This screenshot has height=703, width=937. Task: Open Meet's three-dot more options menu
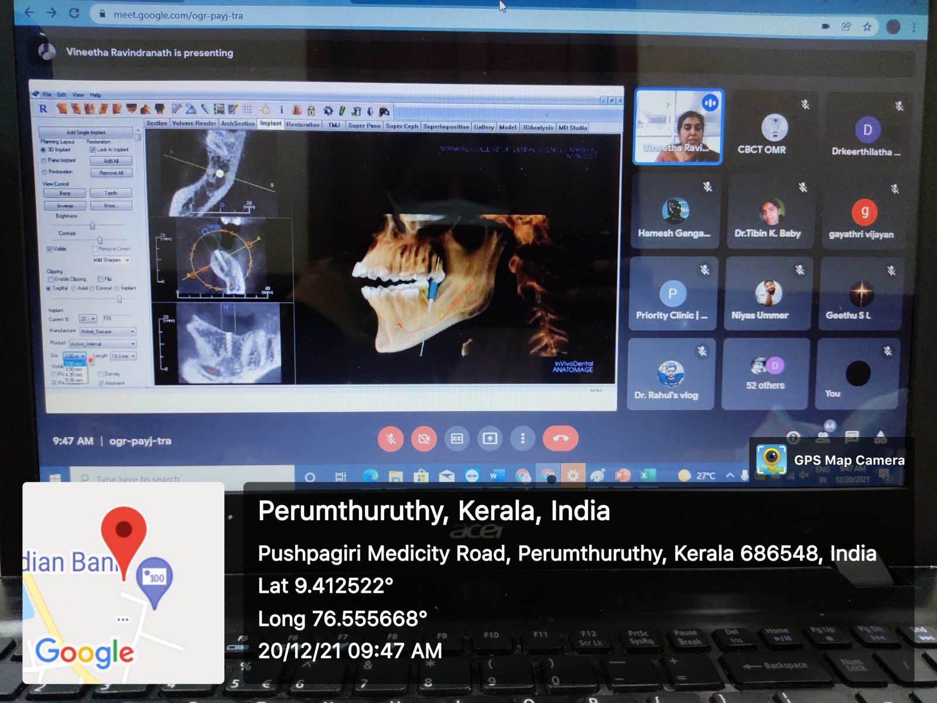[x=522, y=439]
